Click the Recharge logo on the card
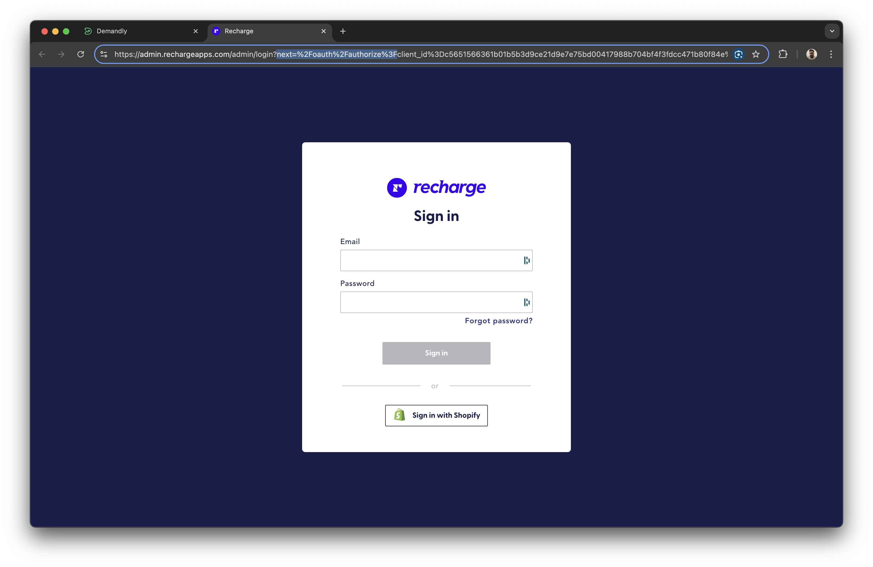This screenshot has width=873, height=567. pyautogui.click(x=436, y=188)
